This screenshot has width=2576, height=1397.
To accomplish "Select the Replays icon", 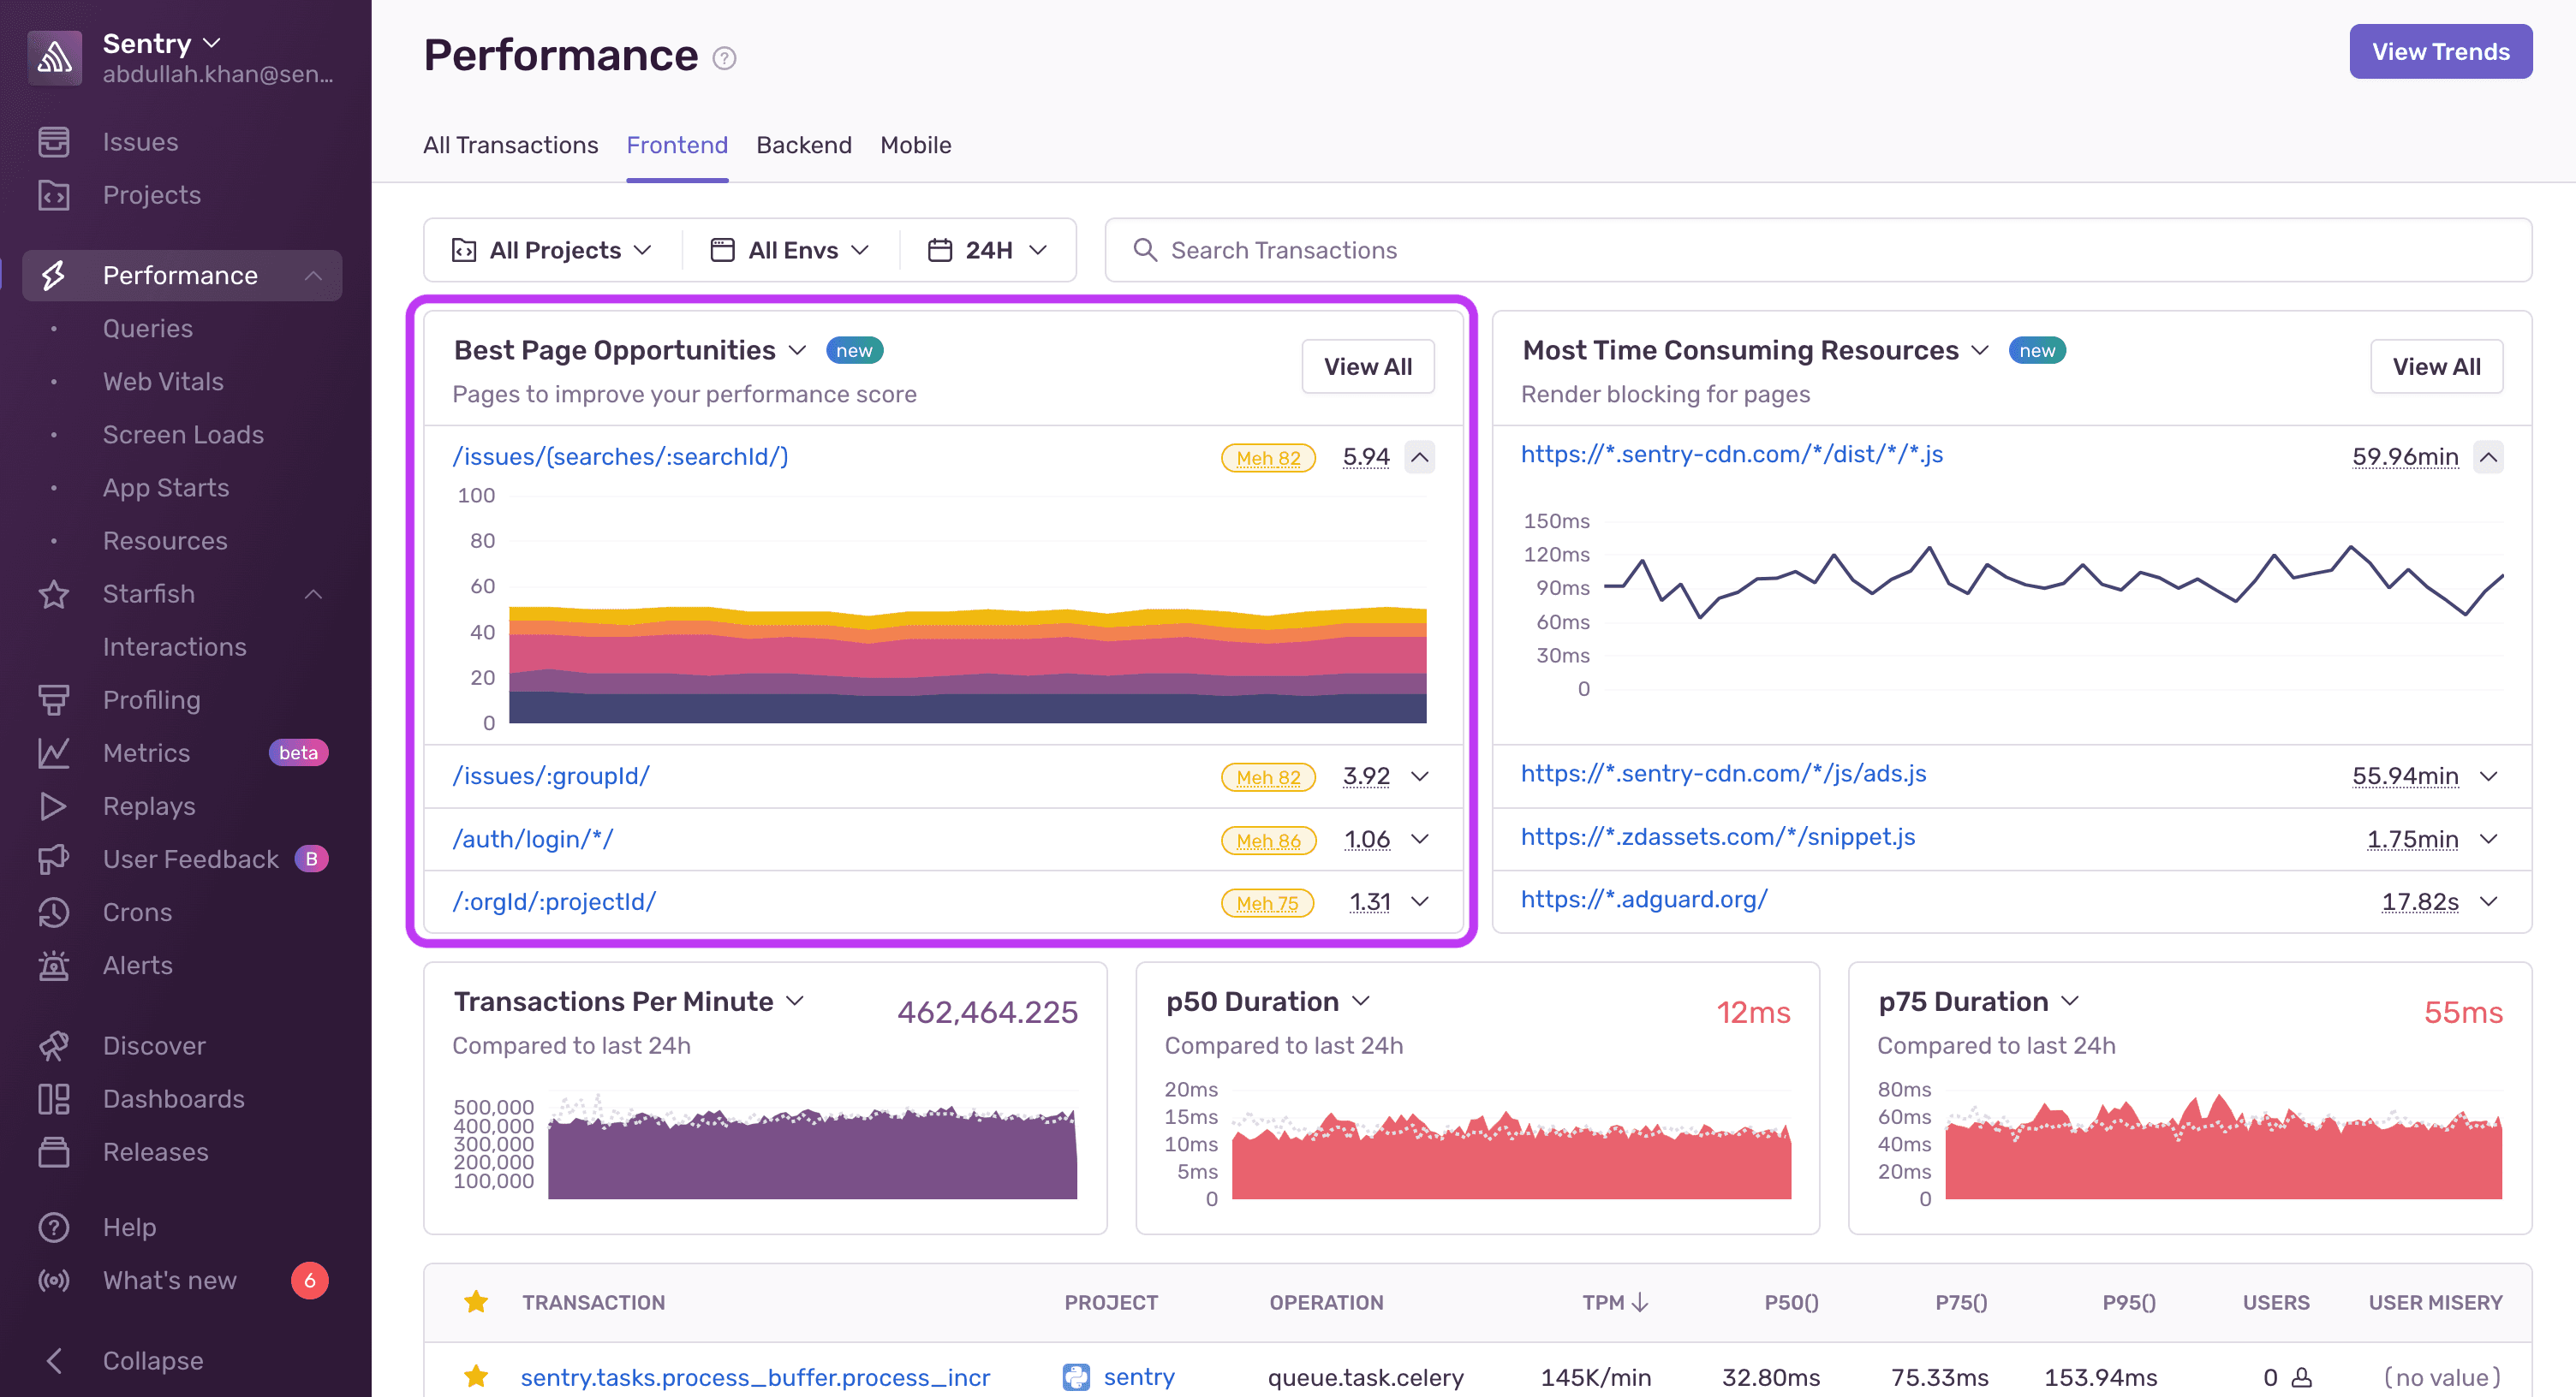I will (x=55, y=806).
